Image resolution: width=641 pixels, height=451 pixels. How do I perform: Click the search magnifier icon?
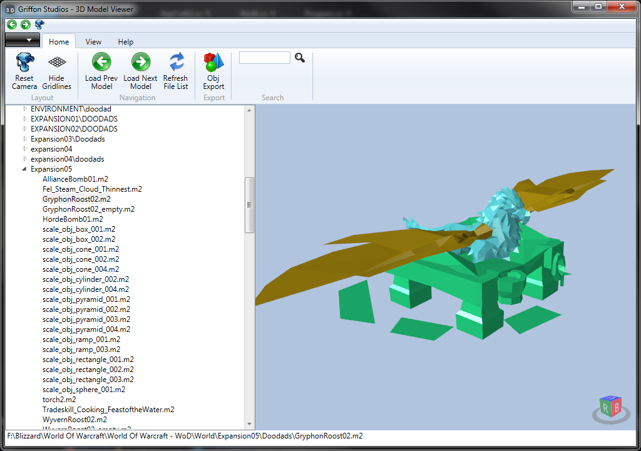(x=300, y=58)
